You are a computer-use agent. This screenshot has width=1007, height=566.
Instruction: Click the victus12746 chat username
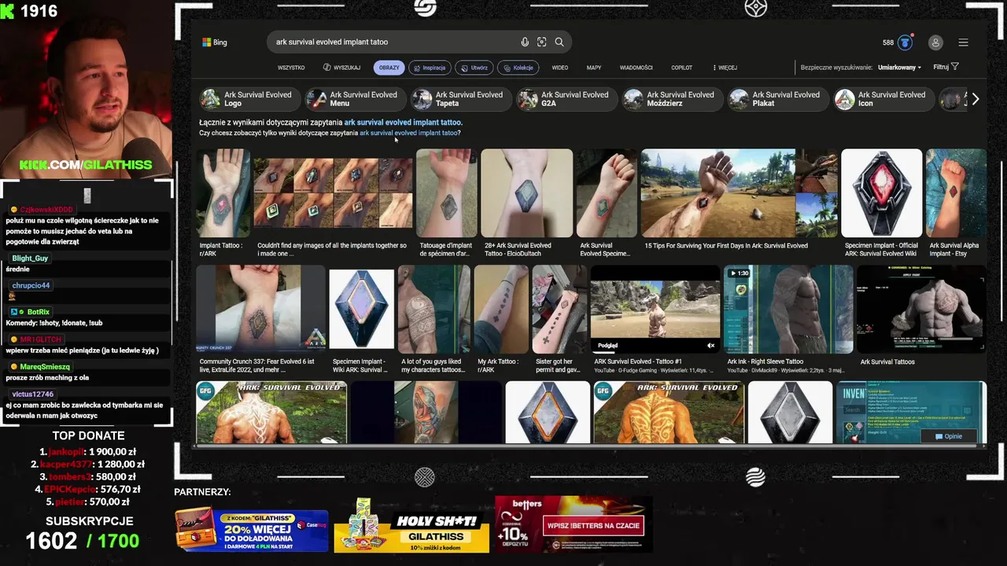(33, 394)
